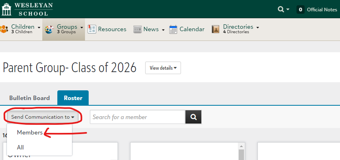Screen dimensions: 340x160
Task: Select the Roster tab
Action: click(73, 98)
